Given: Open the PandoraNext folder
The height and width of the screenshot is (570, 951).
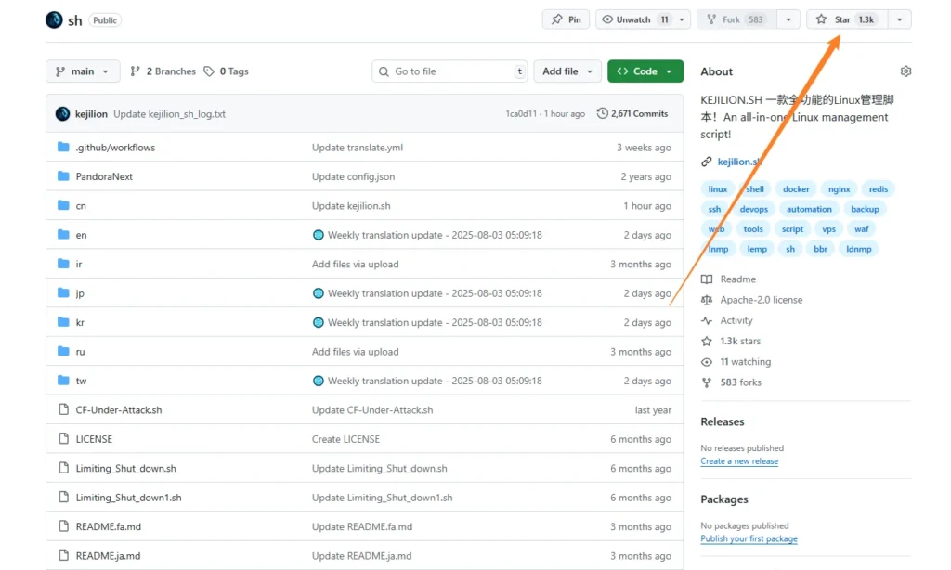Looking at the screenshot, I should [x=104, y=176].
